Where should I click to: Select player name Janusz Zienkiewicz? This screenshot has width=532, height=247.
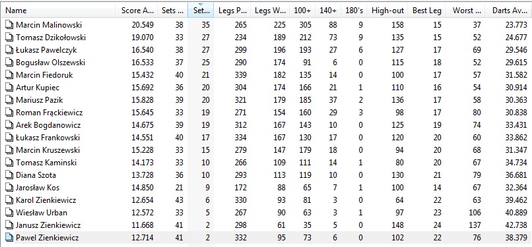pos(48,225)
